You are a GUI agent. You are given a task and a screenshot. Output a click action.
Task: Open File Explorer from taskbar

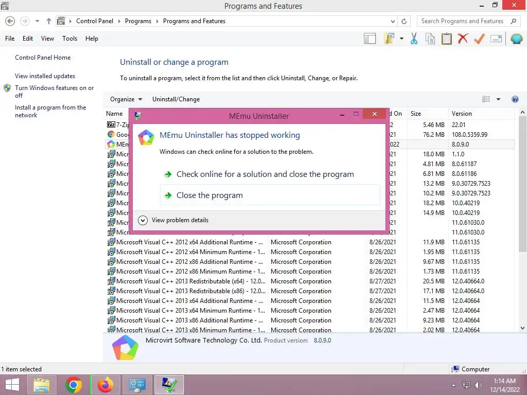coord(41,385)
